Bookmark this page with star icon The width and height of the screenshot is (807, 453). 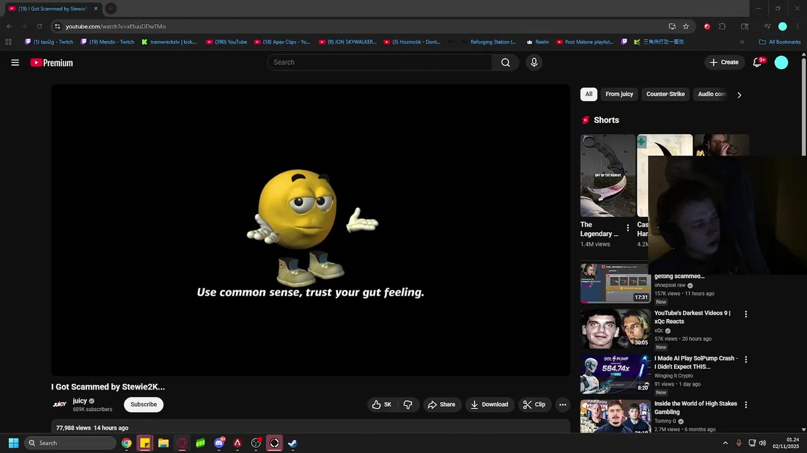(x=686, y=26)
